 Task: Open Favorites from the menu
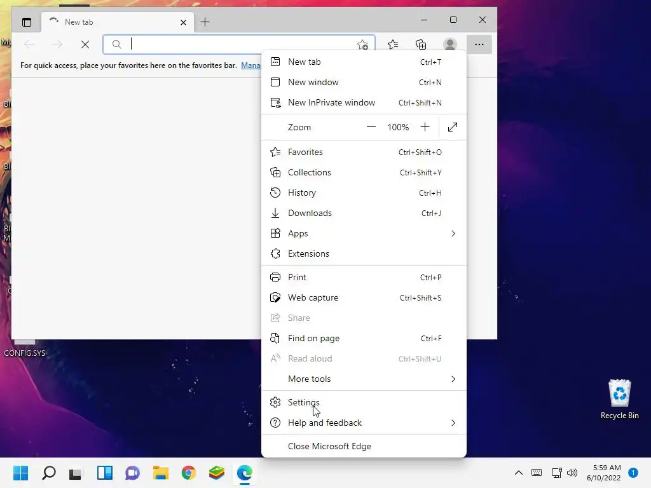tap(364, 152)
